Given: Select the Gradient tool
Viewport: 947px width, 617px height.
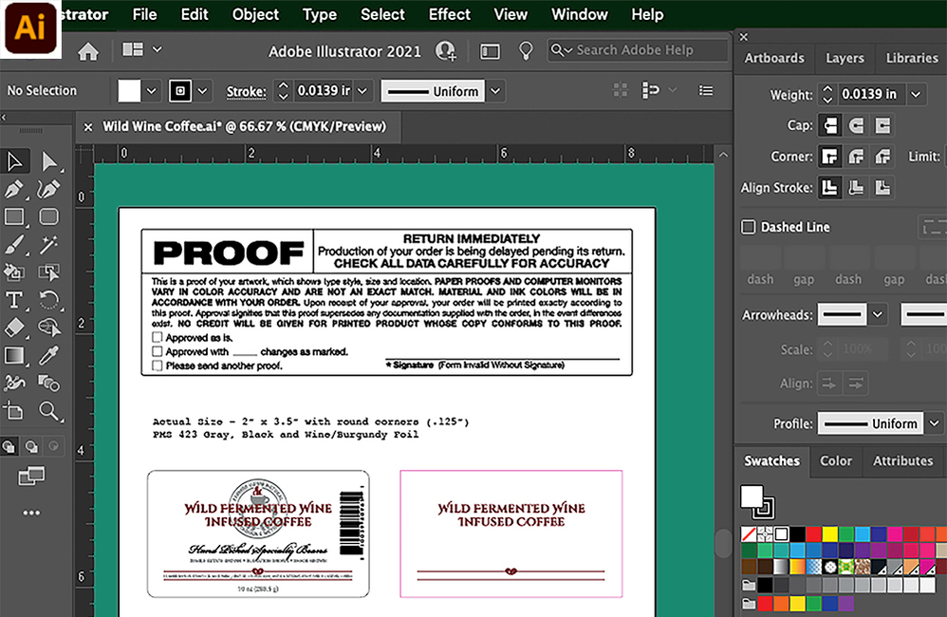Looking at the screenshot, I should point(14,355).
